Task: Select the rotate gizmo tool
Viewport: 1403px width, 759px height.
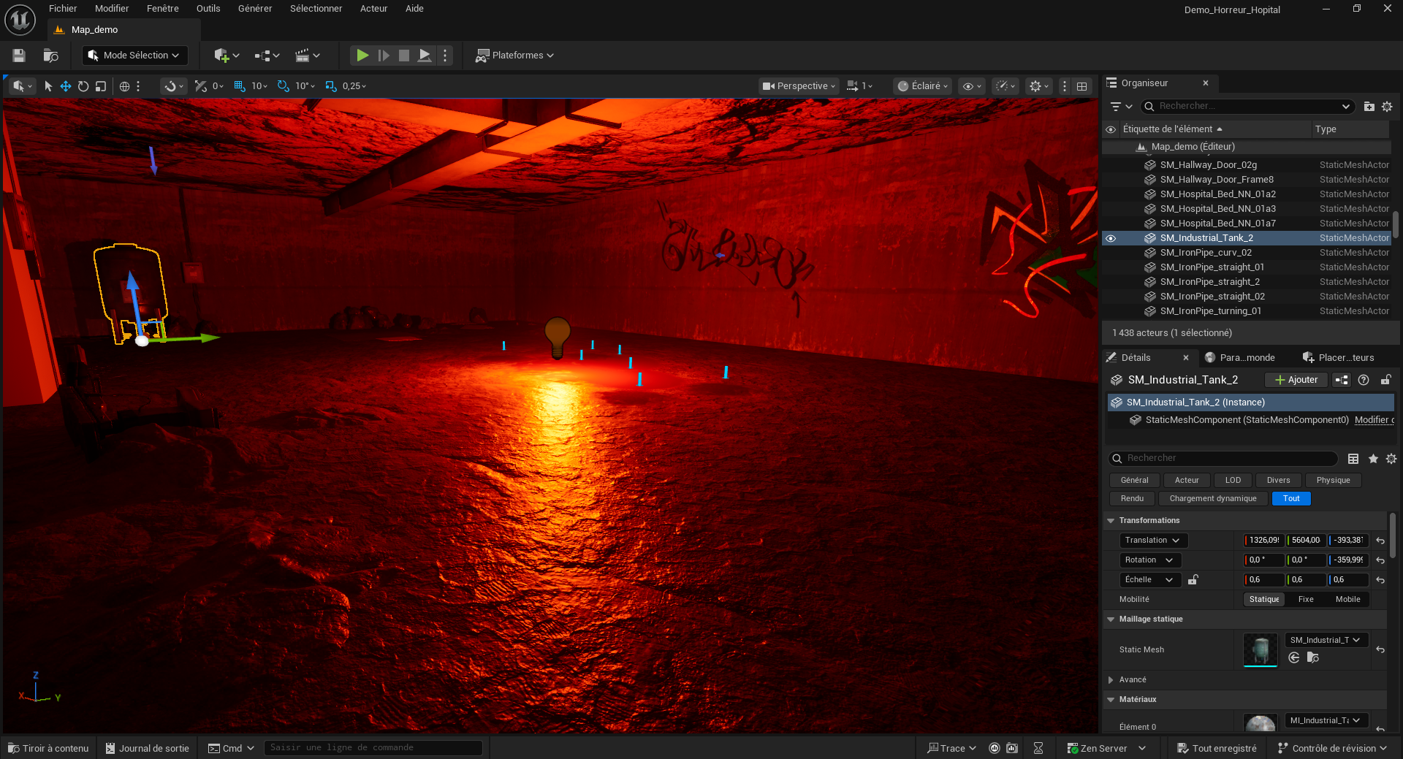Action: [83, 86]
